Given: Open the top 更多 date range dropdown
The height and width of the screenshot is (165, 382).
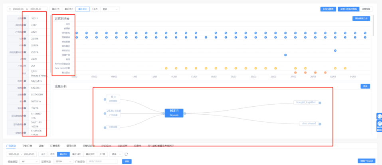Looking at the screenshot, I should click(x=110, y=9).
